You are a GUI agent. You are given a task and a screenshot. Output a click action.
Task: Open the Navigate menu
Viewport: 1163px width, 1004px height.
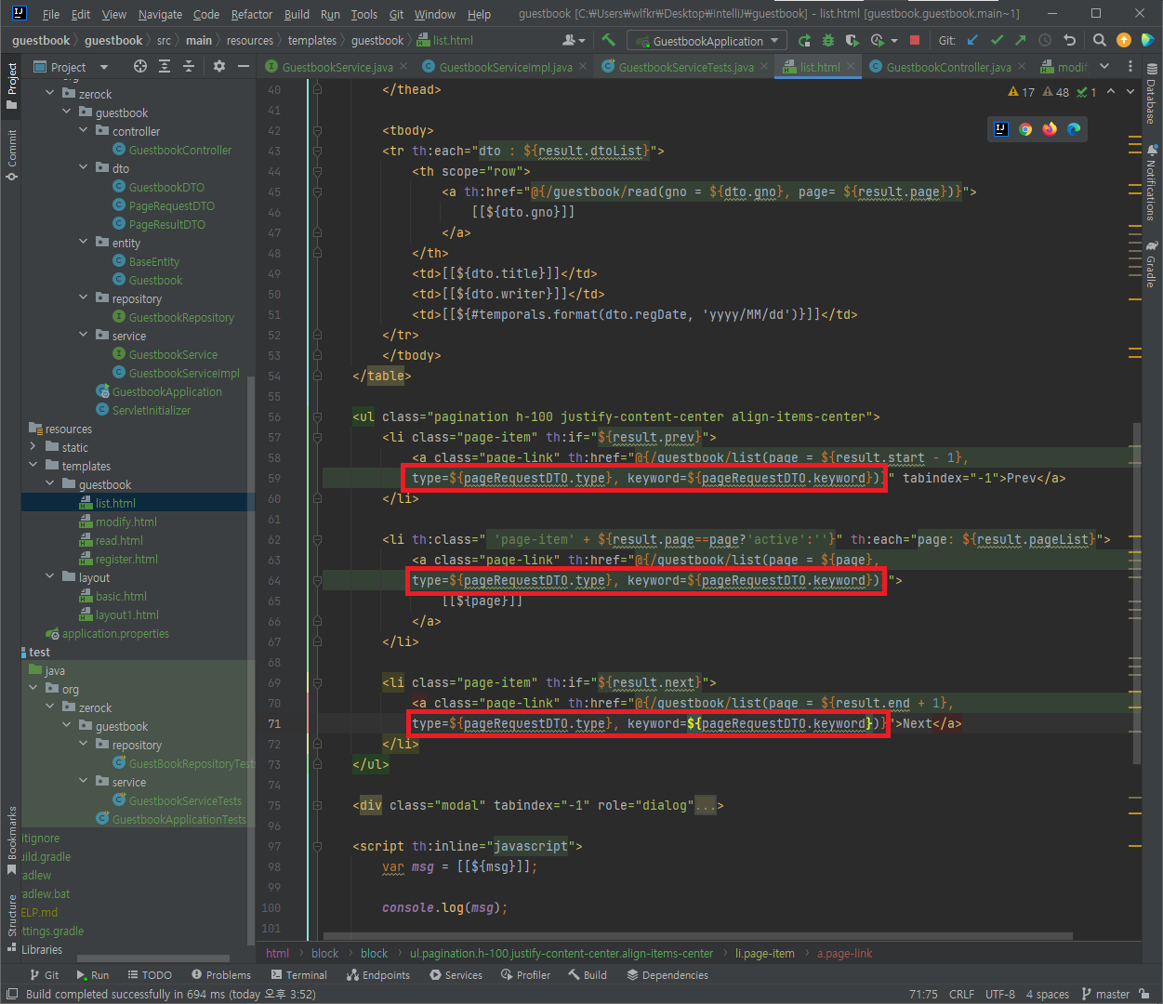coord(160,14)
